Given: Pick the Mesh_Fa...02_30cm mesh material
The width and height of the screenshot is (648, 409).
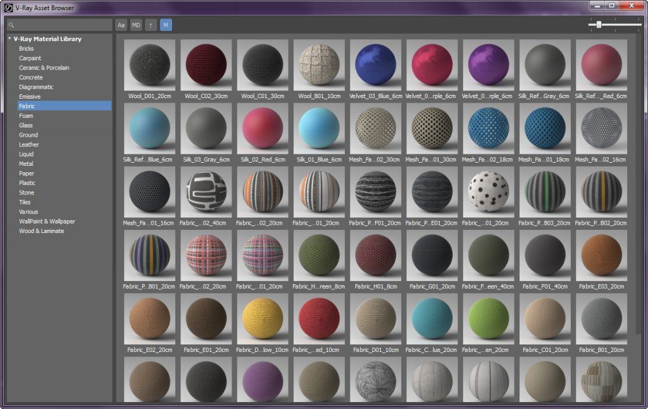Looking at the screenshot, I should pos(375,129).
